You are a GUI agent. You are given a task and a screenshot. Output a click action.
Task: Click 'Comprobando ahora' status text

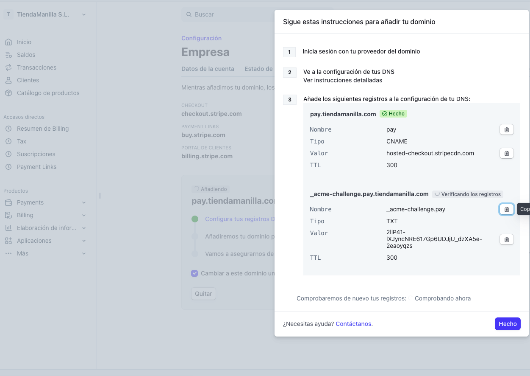(x=443, y=298)
